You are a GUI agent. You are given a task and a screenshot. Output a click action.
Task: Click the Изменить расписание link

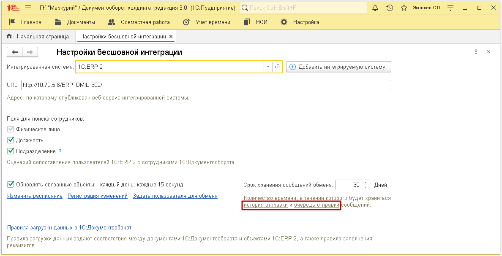(35, 196)
